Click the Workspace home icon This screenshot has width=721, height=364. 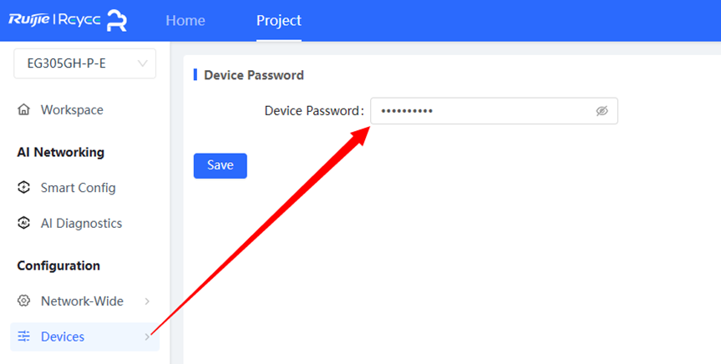(x=23, y=110)
